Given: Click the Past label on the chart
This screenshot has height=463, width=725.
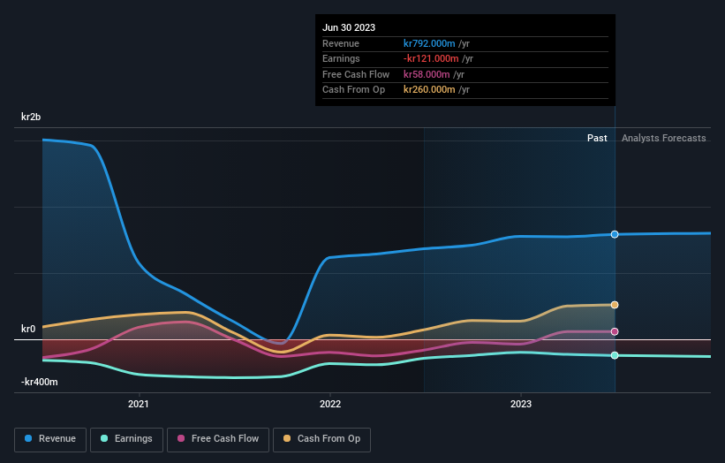Looking at the screenshot, I should pos(597,138).
